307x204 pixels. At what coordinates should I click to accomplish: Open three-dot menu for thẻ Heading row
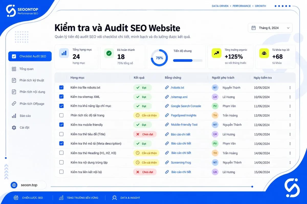(x=290, y=153)
